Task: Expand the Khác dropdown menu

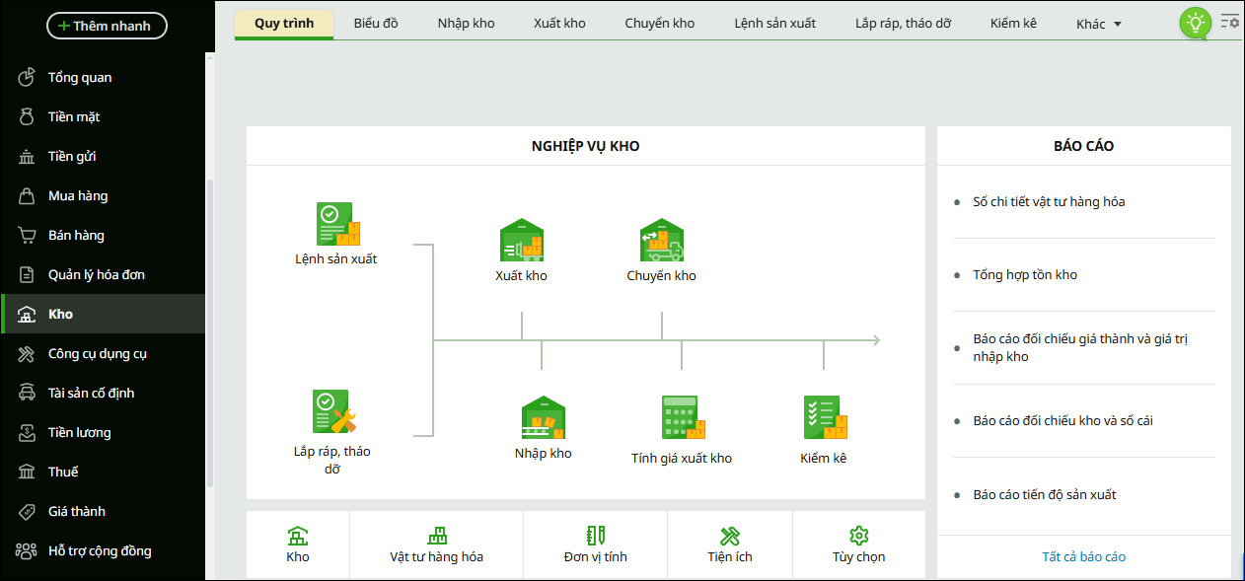Action: pos(1099,24)
